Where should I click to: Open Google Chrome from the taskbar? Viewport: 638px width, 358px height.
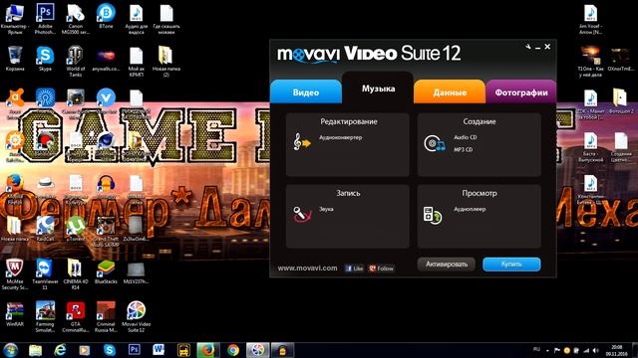(233, 349)
